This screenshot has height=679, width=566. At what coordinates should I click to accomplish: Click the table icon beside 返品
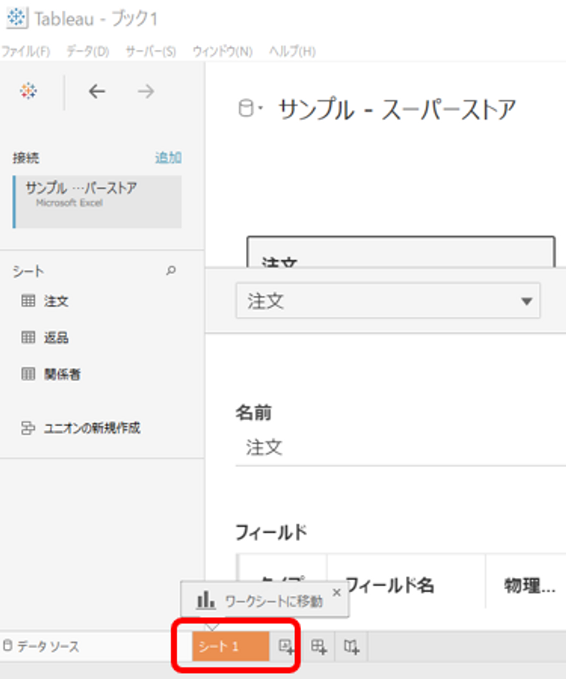(28, 337)
